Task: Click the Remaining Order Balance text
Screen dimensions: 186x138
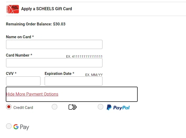Action: tap(36, 24)
